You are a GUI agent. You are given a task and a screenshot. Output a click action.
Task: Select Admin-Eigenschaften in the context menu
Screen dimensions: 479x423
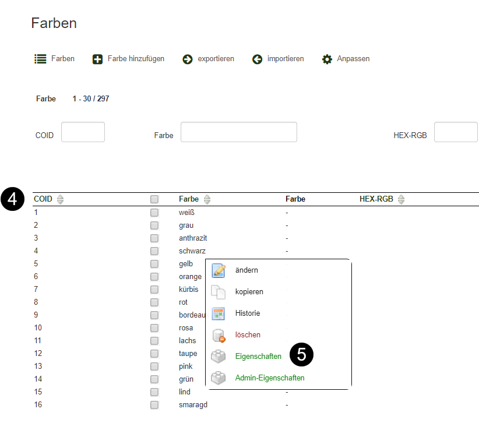269,378
